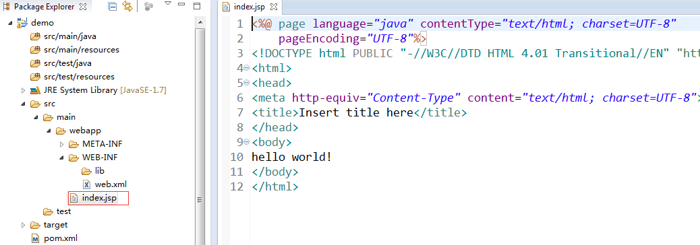Select the demo project icon

point(22,23)
